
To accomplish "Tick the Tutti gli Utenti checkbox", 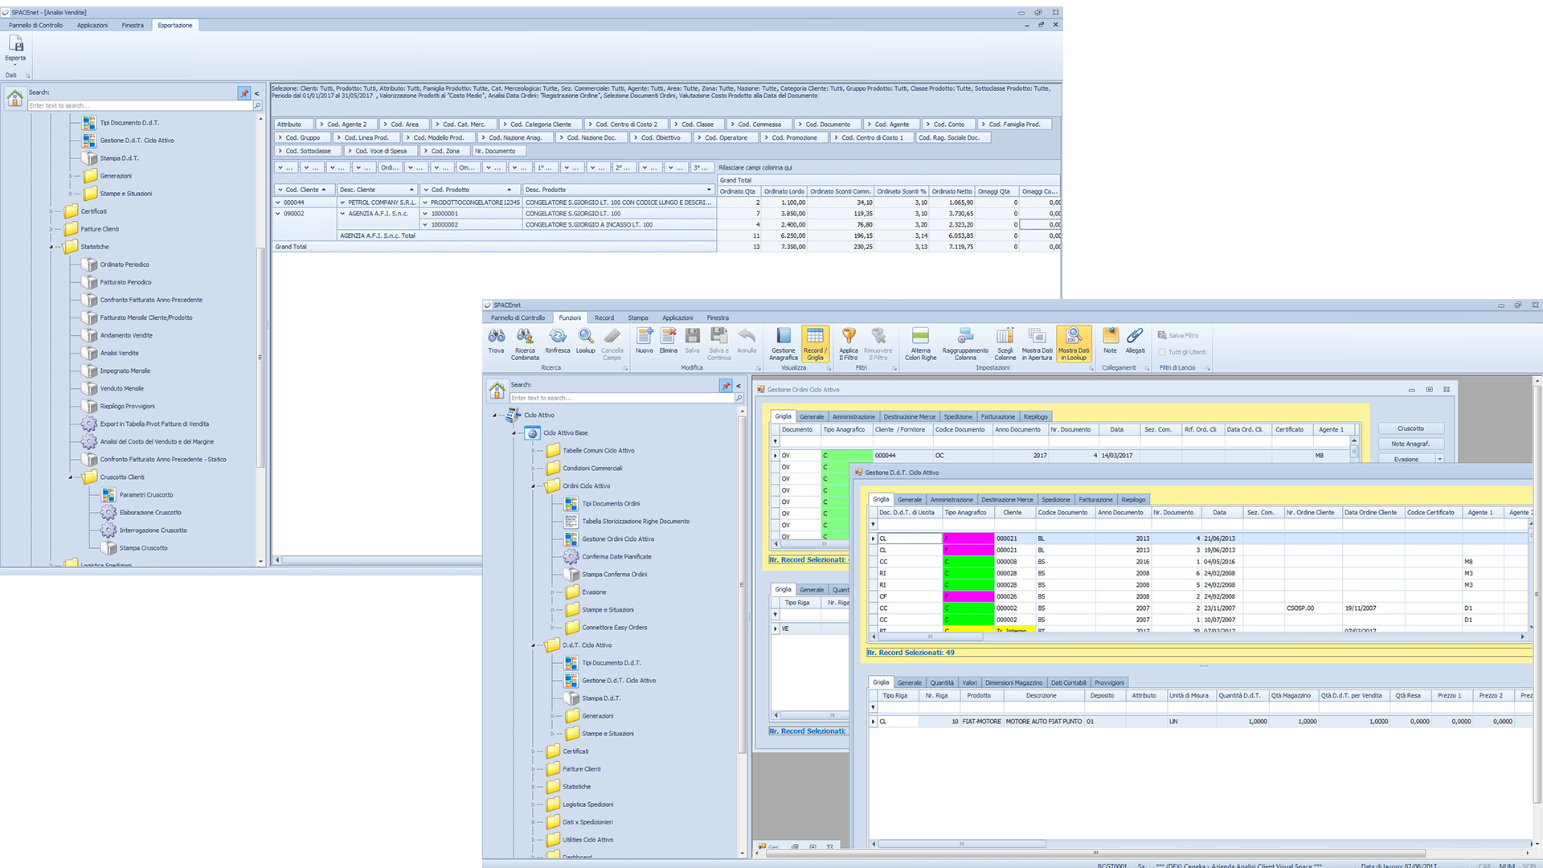I will tap(1162, 352).
